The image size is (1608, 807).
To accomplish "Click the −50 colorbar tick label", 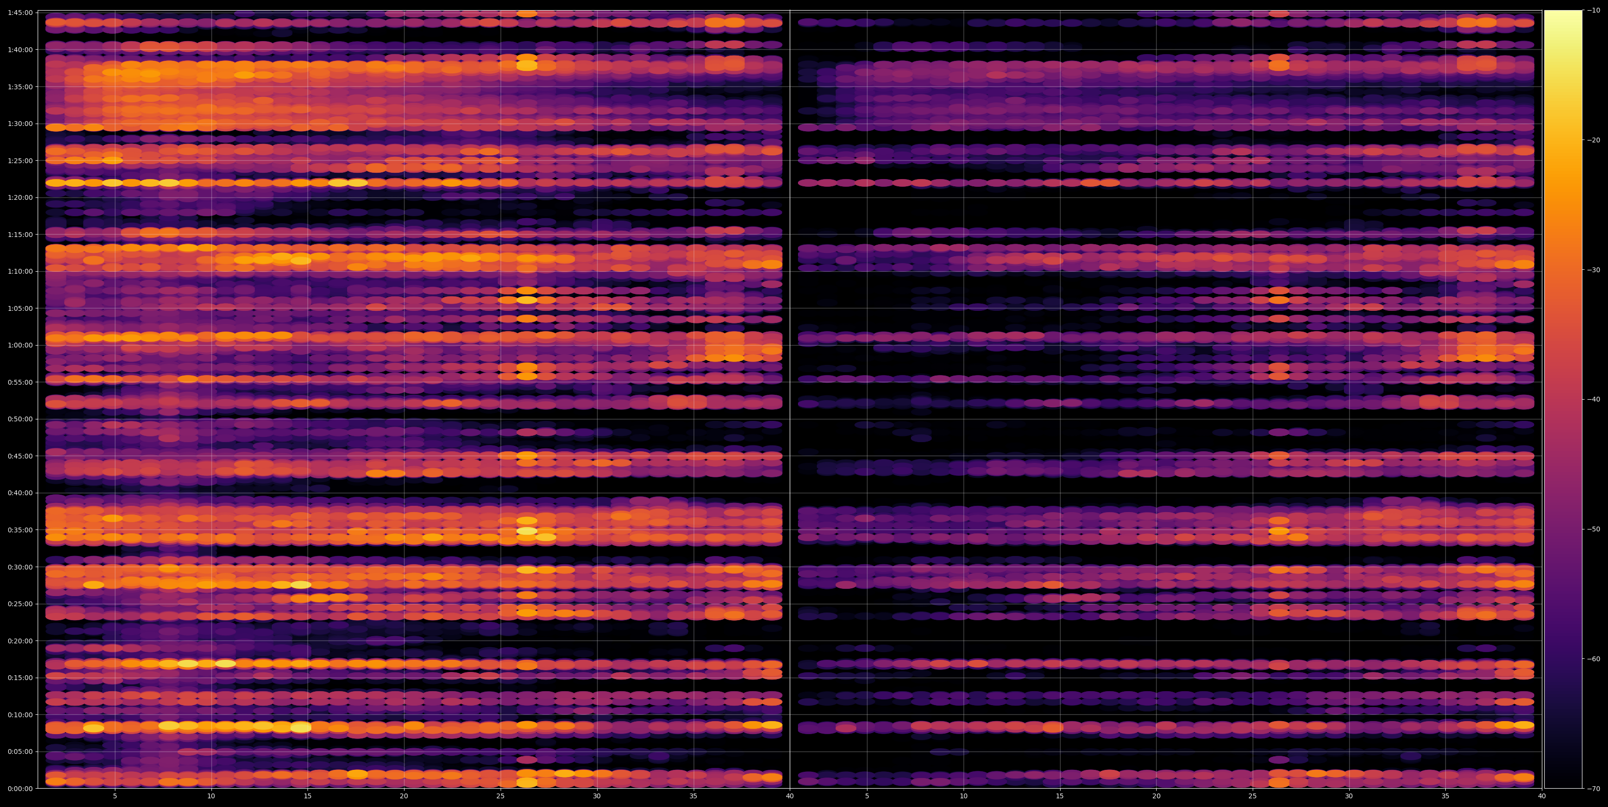I will (x=1594, y=529).
